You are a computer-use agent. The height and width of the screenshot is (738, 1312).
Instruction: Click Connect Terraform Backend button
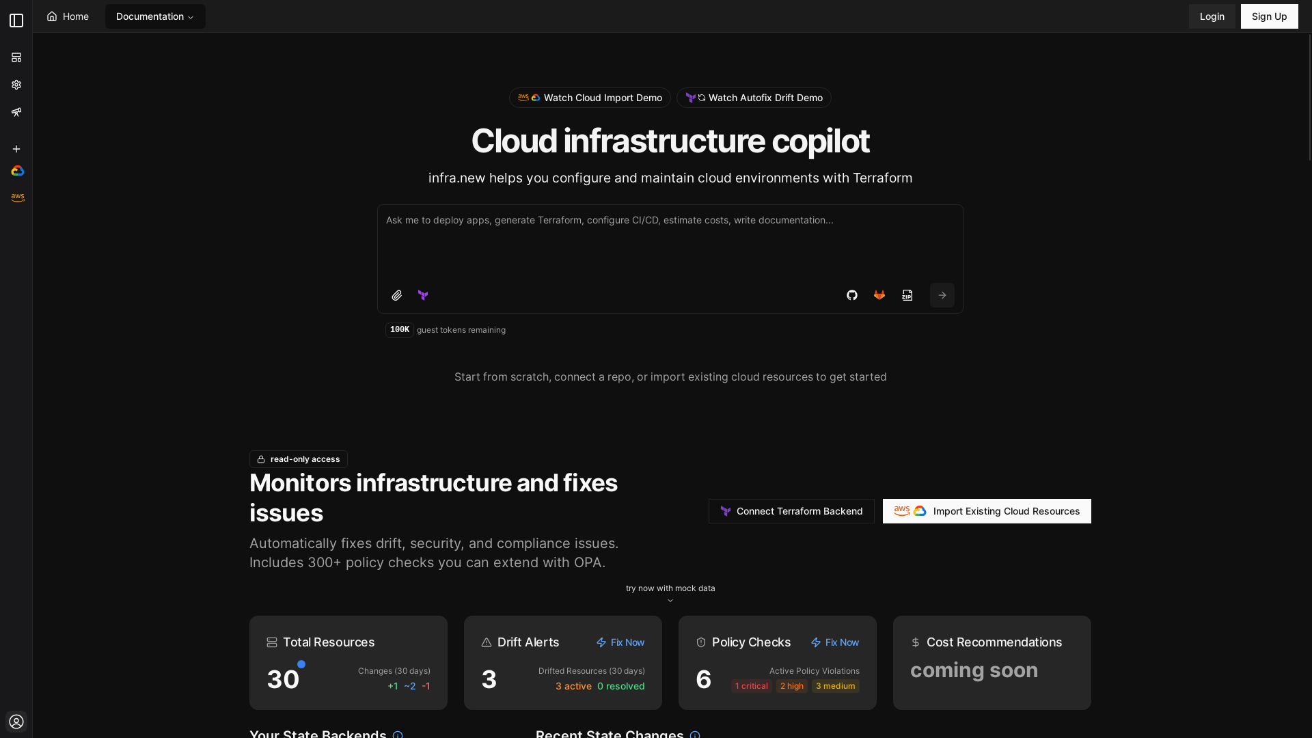791,511
